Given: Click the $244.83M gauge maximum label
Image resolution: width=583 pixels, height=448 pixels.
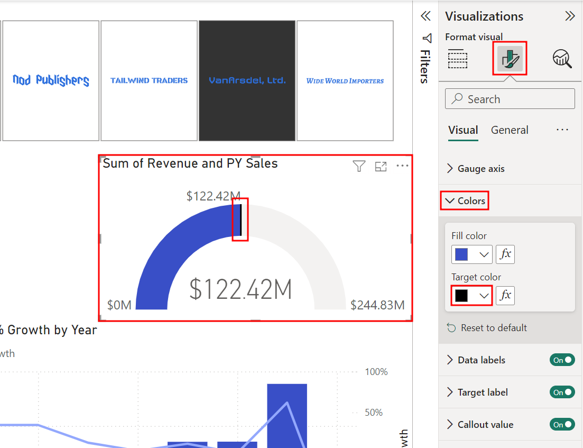Looking at the screenshot, I should 377,305.
